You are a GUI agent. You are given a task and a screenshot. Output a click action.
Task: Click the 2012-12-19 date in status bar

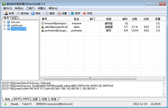pyautogui.click(x=140, y=104)
